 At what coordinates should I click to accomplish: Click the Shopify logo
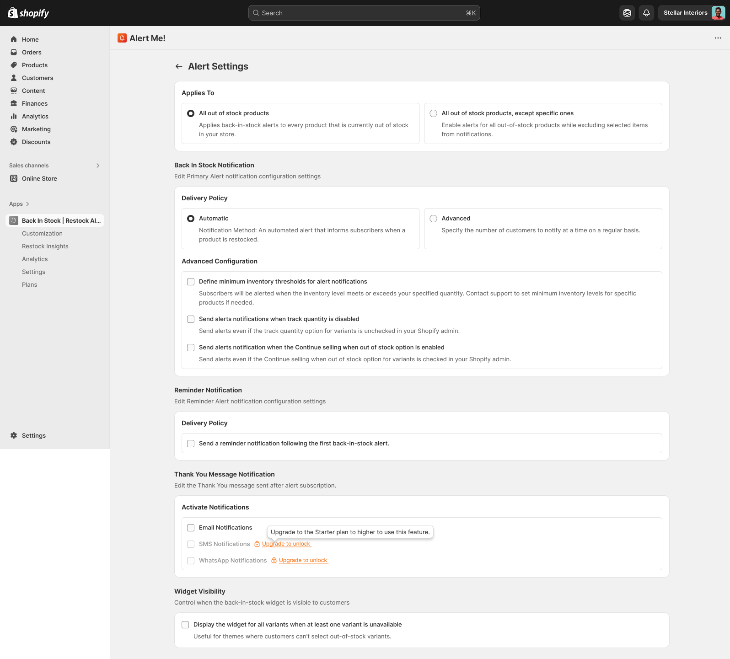(28, 13)
